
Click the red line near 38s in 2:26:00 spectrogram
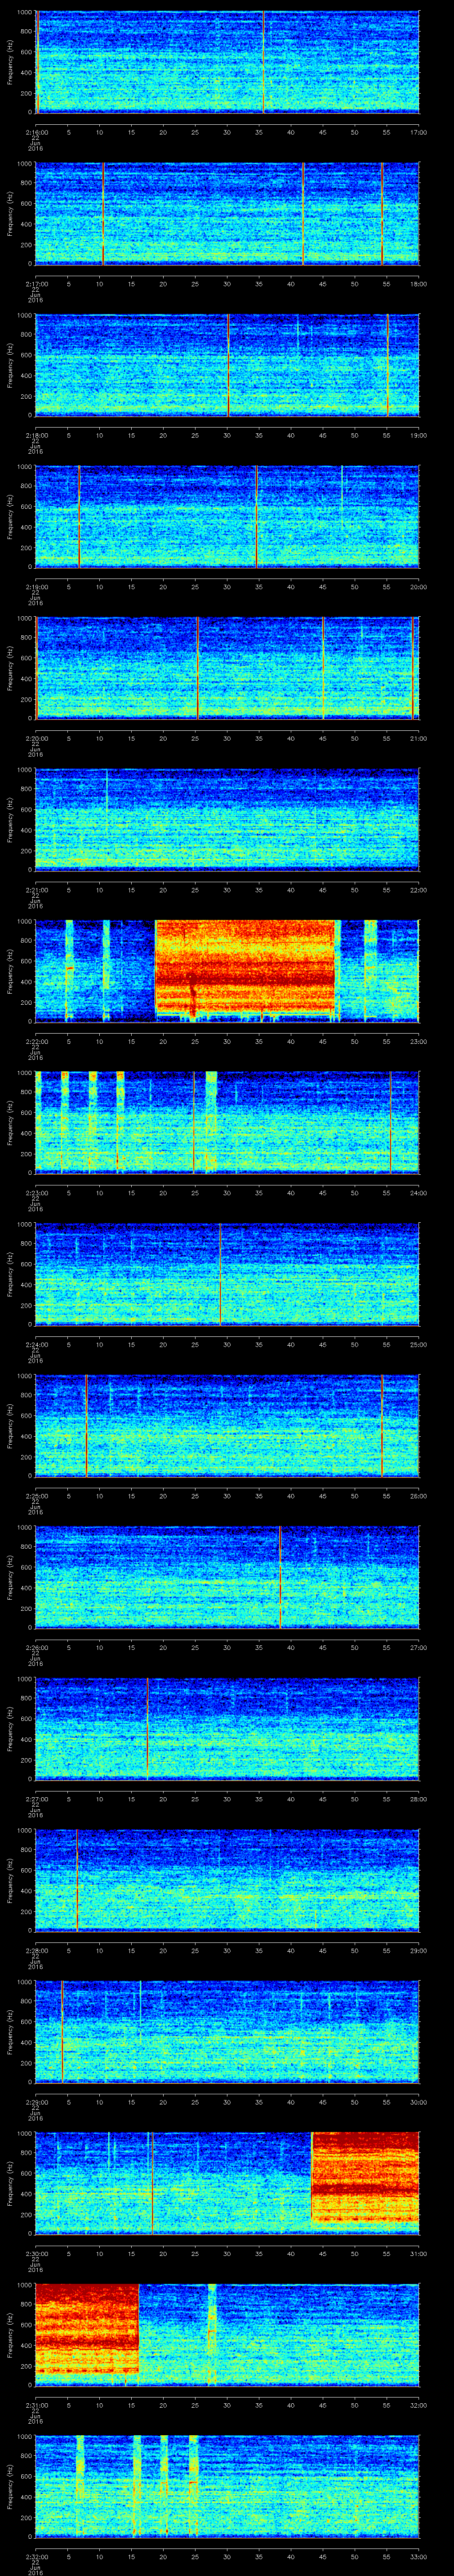tap(280, 1576)
